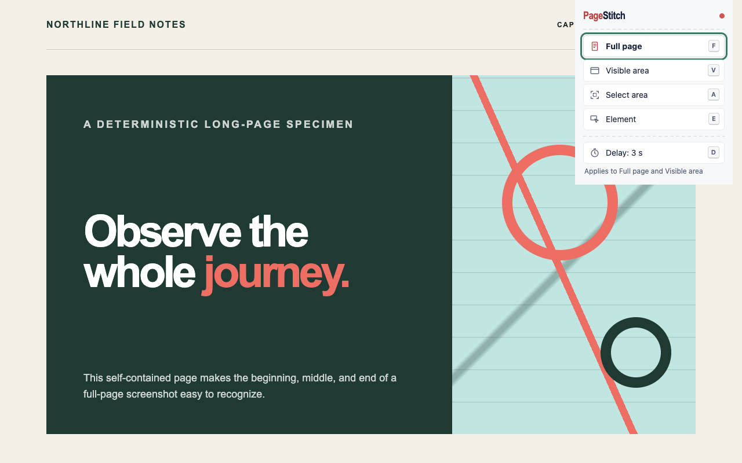742x463 pixels.
Task: Start an Element capture
Action: coord(654,119)
